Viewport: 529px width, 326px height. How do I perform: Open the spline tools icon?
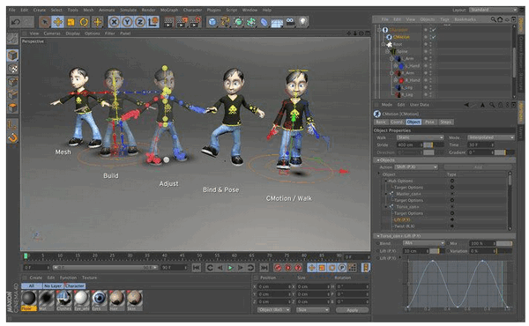225,22
